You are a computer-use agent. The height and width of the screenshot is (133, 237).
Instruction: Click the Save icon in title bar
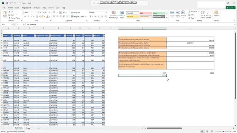click(7, 3)
